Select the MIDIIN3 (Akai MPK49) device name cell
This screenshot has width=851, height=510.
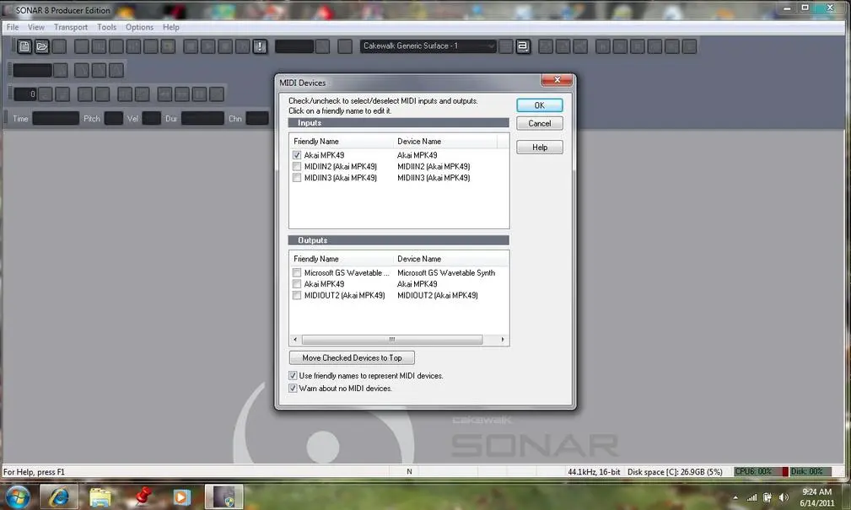pyautogui.click(x=434, y=178)
